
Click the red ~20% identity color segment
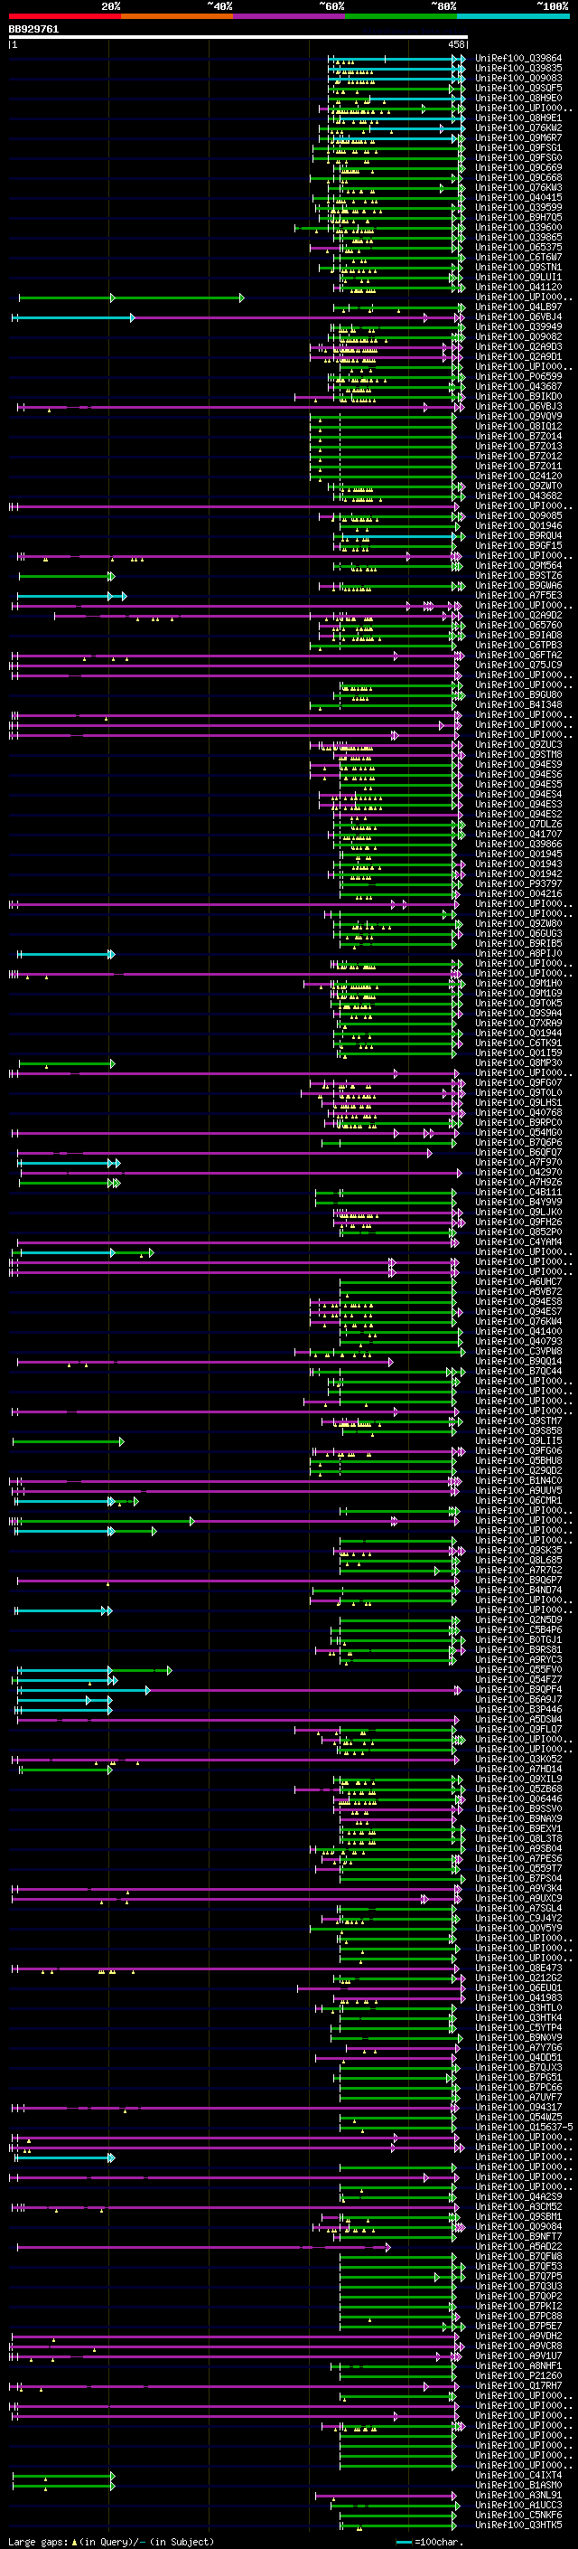point(64,17)
